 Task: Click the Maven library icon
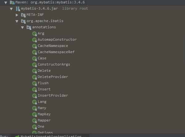tap(12, 2)
